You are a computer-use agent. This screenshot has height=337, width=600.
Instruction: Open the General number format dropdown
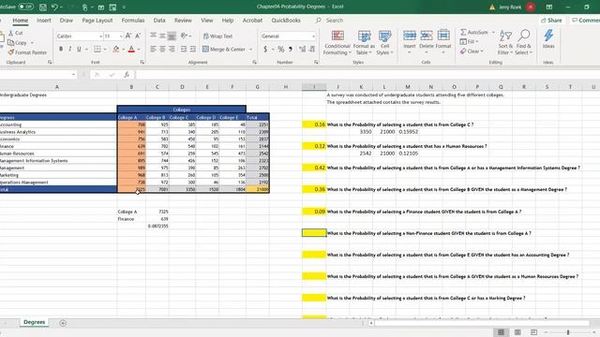(x=313, y=37)
